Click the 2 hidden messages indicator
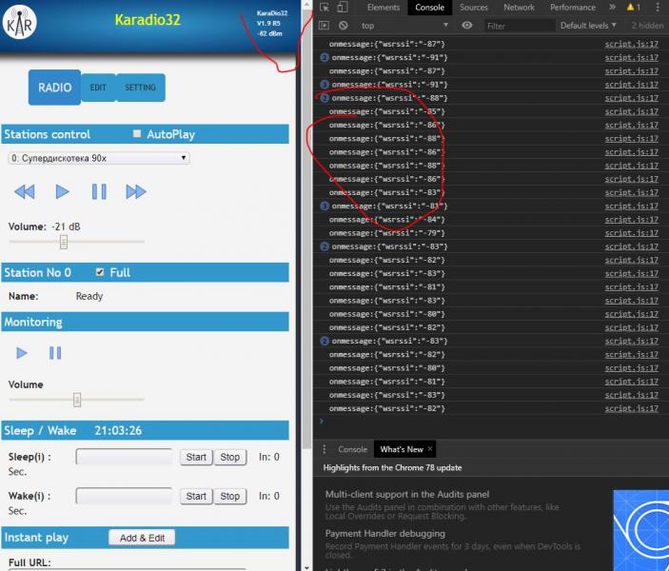This screenshot has width=669, height=571. click(647, 26)
